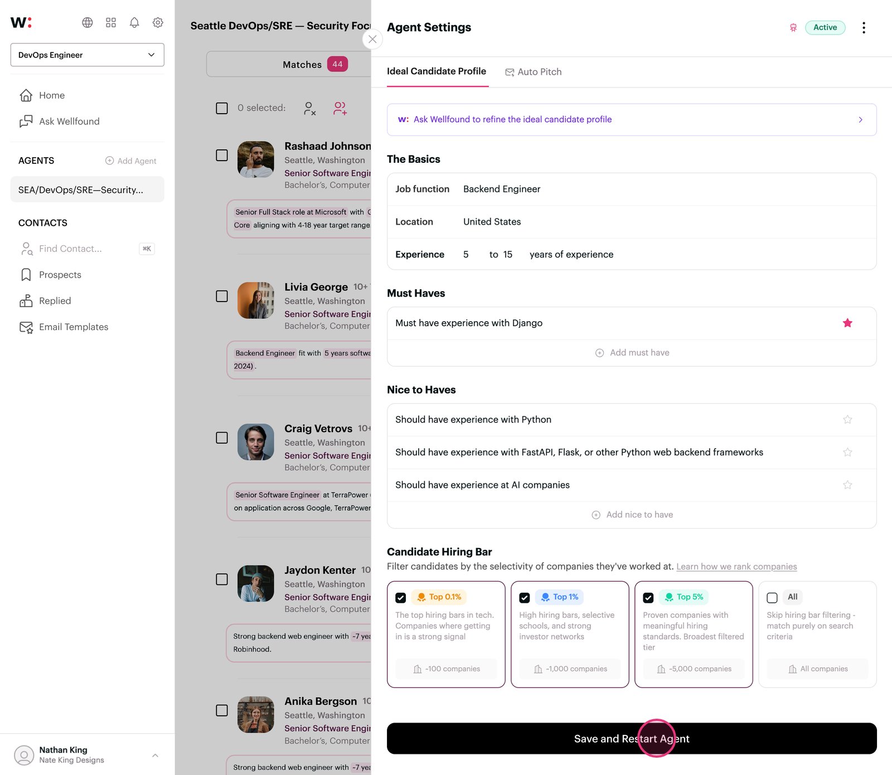Click the Email Templates envelope icon
The height and width of the screenshot is (775, 892).
[x=26, y=327]
